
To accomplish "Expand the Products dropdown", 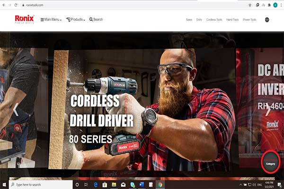I will 76,19.
